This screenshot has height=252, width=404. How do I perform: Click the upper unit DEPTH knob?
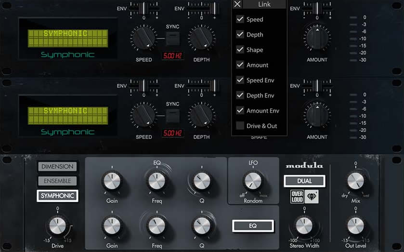click(x=201, y=38)
